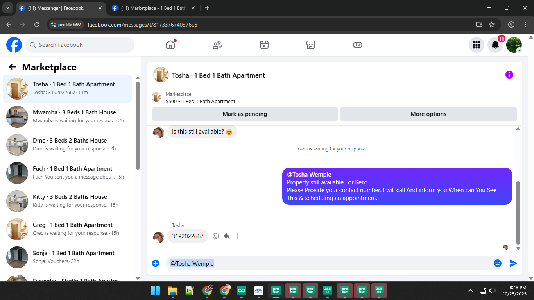The width and height of the screenshot is (534, 300).
Task: Select Tosha 1 Bed 1 Bath Apartment chat
Action: coord(68,89)
